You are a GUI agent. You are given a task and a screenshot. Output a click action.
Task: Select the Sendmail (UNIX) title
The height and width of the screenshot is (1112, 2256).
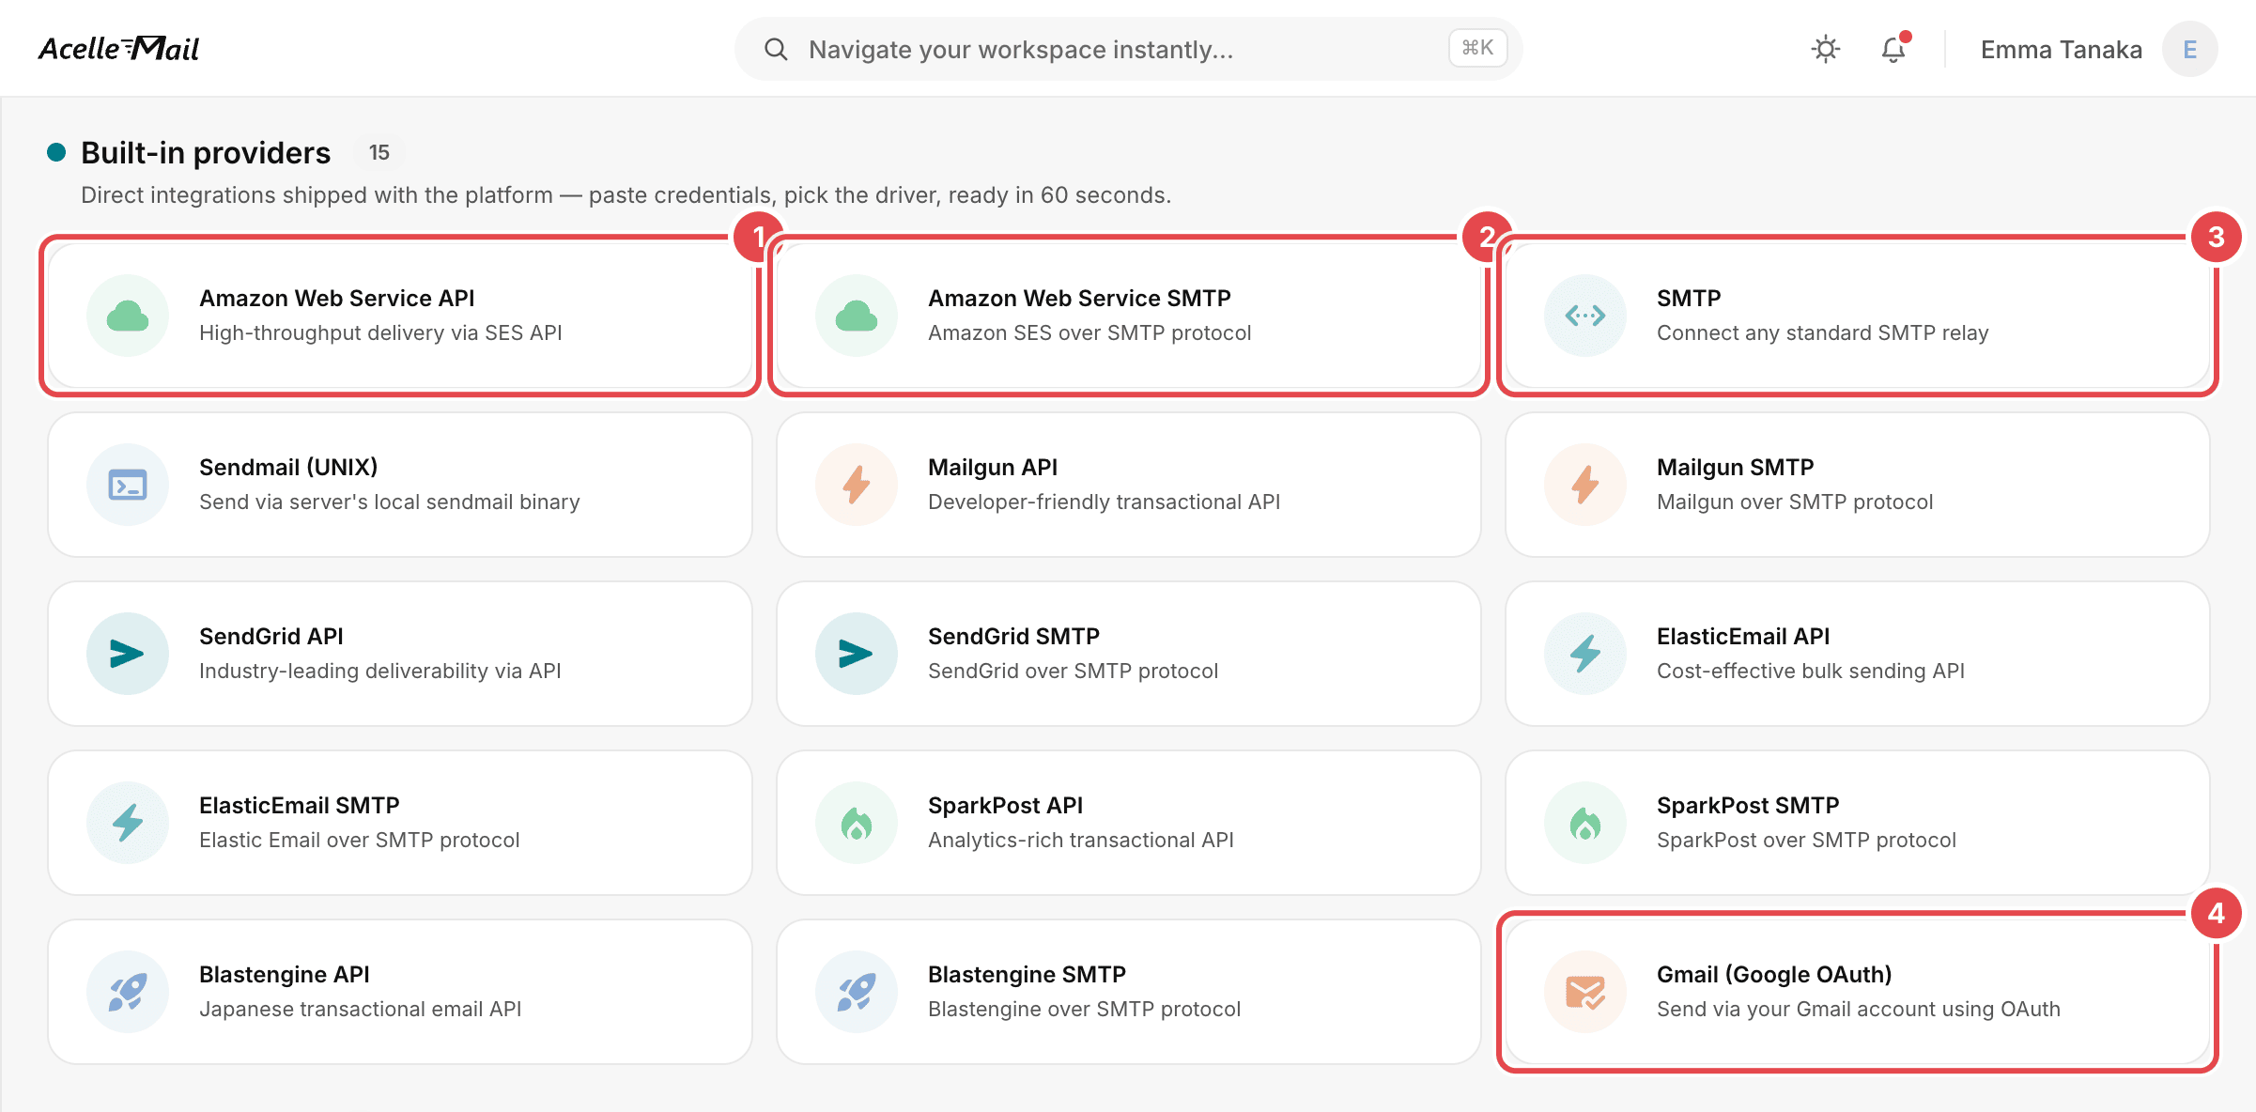288,468
